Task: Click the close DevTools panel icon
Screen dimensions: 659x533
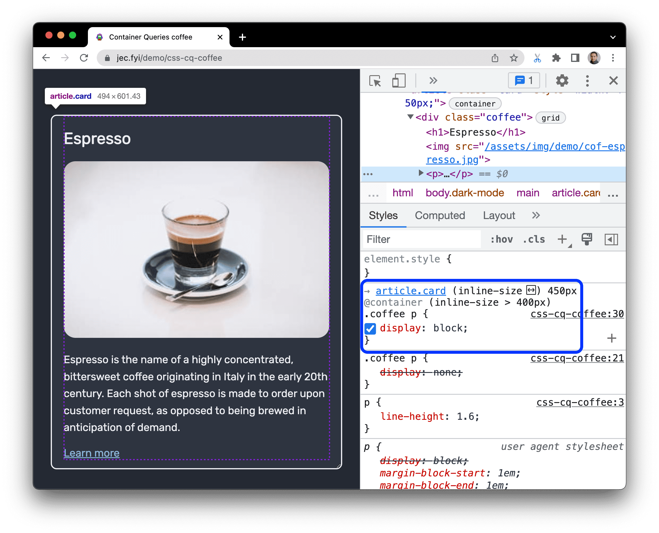Action: coord(613,81)
